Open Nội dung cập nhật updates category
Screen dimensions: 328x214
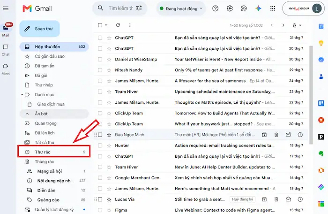(54, 181)
